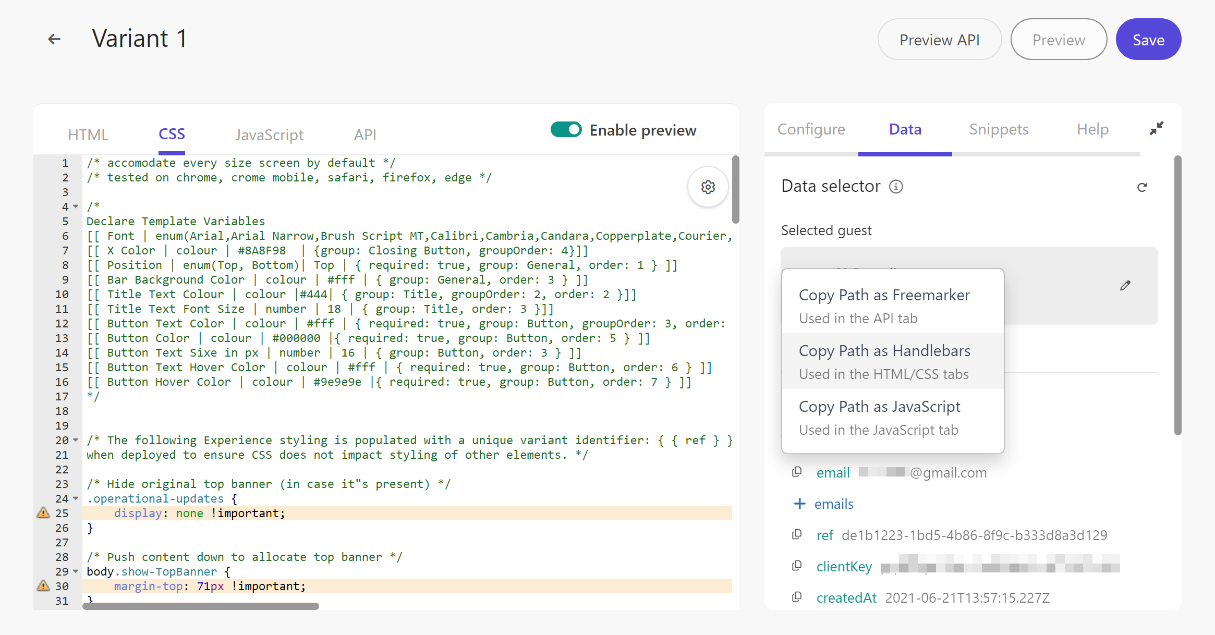
Task: Copy the createdAt field path
Action: click(x=797, y=597)
